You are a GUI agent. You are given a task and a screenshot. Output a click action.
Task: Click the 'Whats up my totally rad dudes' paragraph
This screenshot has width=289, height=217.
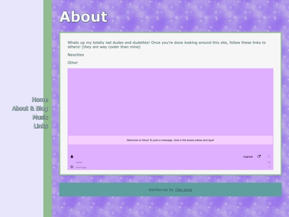point(166,44)
